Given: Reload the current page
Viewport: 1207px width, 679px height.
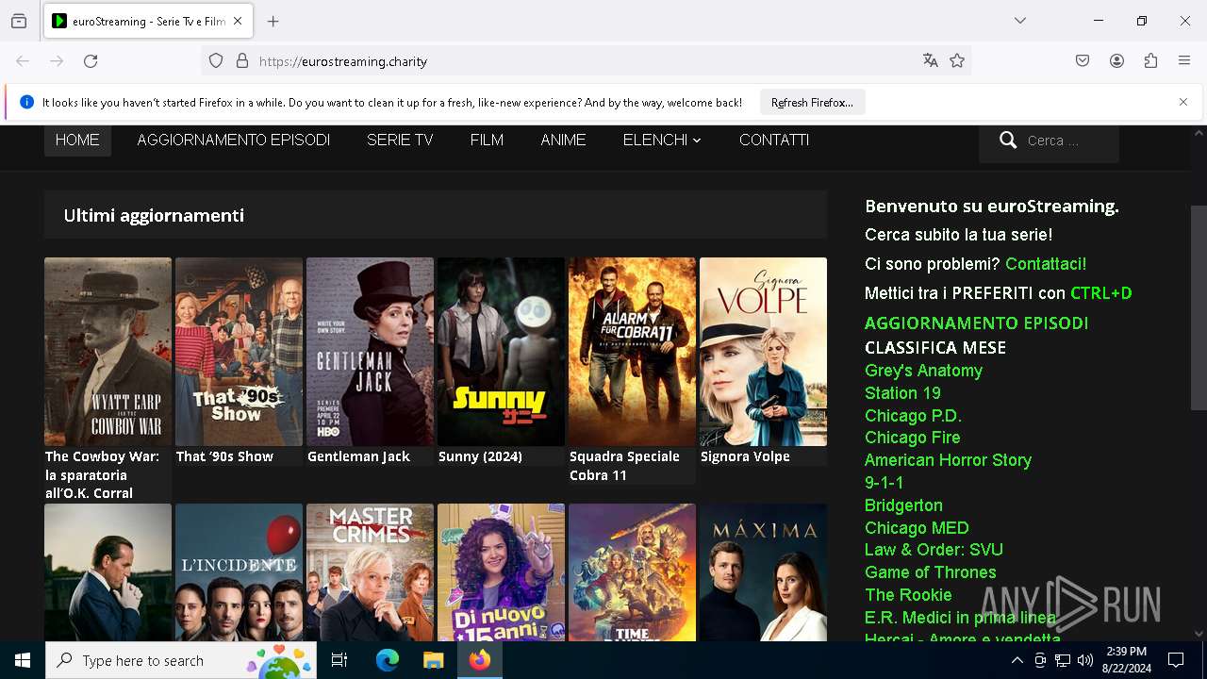Looking at the screenshot, I should coord(91,61).
